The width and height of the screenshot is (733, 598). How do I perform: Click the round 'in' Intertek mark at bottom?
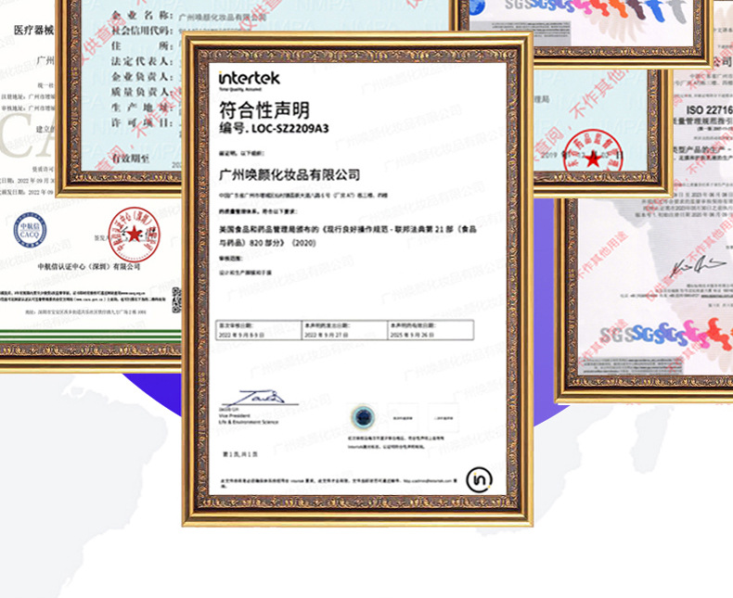pos(479,479)
